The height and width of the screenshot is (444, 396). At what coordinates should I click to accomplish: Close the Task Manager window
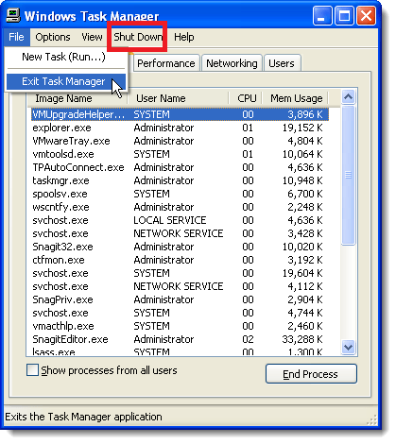(366, 15)
